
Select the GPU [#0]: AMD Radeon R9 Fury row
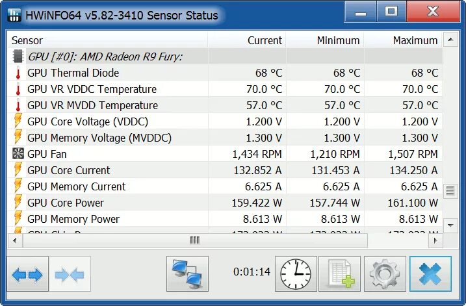[225, 57]
